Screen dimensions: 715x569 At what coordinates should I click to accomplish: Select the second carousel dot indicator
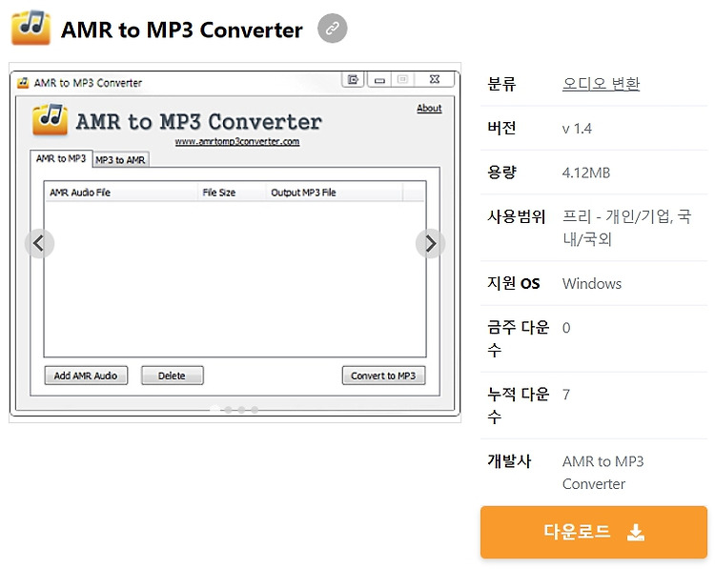pyautogui.click(x=228, y=410)
